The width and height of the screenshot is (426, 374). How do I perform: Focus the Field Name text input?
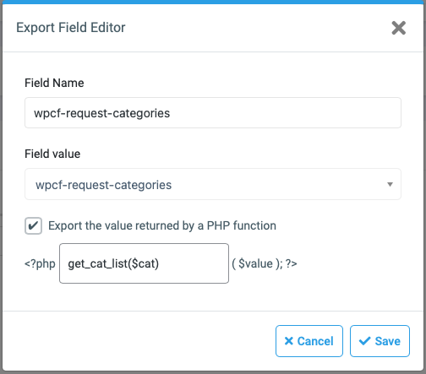pyautogui.click(x=213, y=113)
